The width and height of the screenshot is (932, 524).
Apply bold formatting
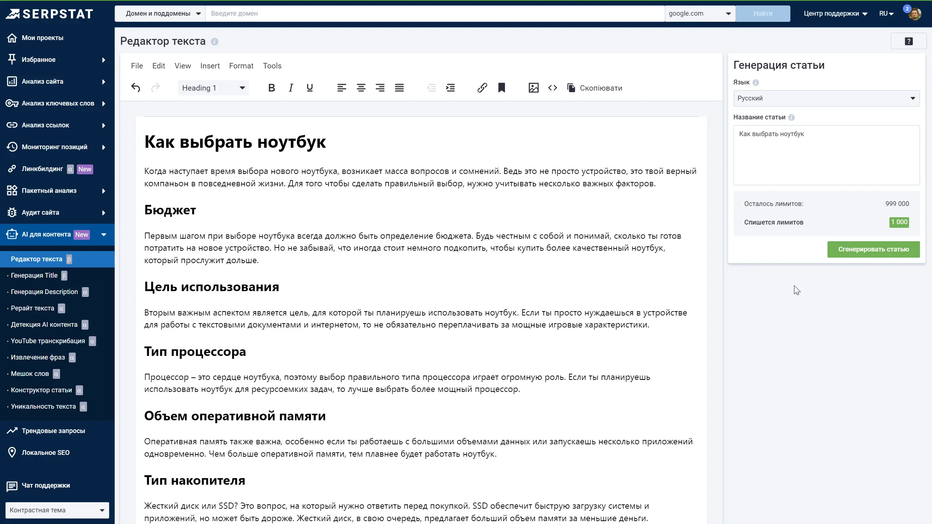271,88
